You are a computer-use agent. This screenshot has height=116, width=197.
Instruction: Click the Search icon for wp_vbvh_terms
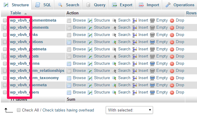[x=114, y=64]
